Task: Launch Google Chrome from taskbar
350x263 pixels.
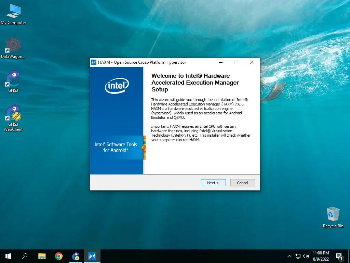Action: click(x=59, y=256)
